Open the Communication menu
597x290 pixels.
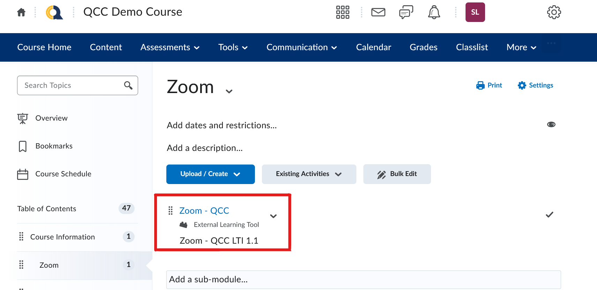302,47
